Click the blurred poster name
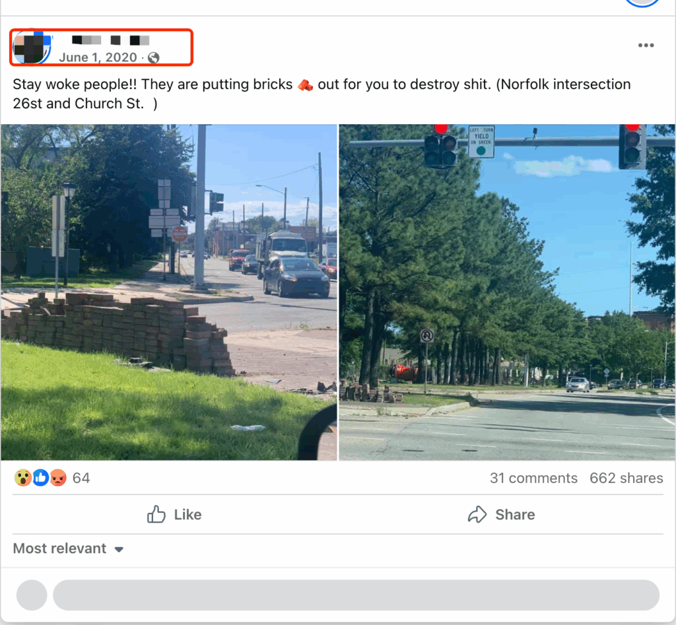676x625 pixels. pos(110,40)
